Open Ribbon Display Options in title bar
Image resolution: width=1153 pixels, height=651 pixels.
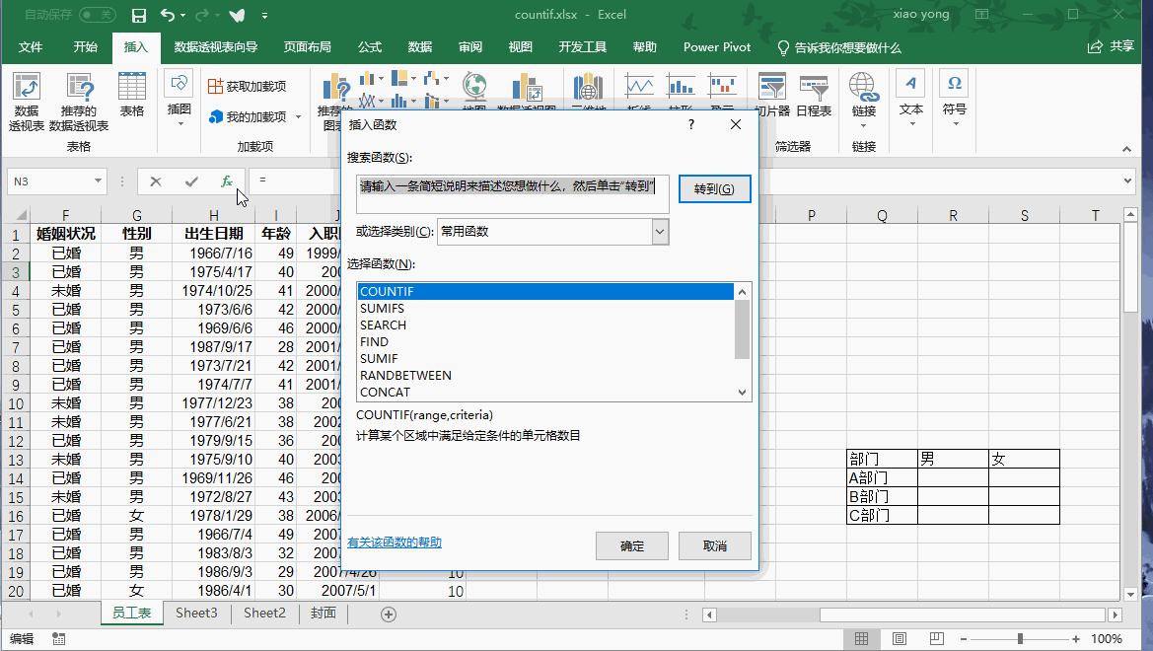pos(981,14)
